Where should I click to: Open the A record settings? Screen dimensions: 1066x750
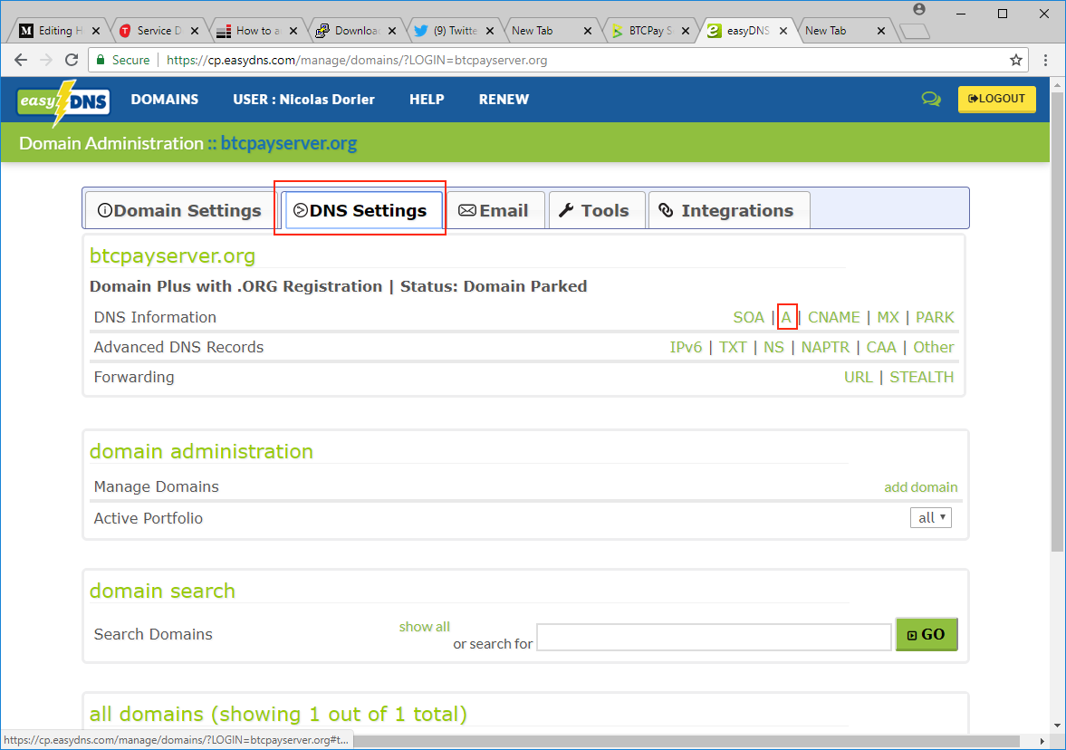pyautogui.click(x=786, y=318)
